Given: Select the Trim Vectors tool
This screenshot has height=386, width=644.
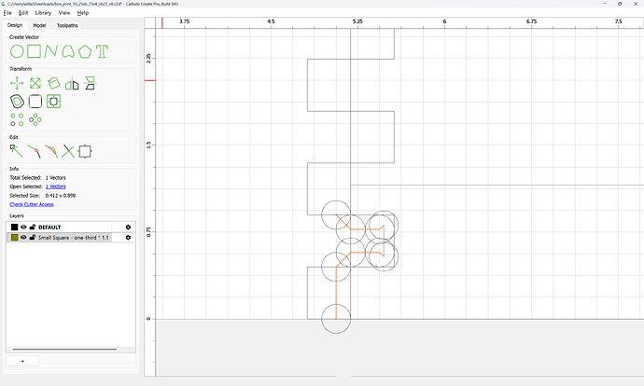Looking at the screenshot, I should (68, 151).
